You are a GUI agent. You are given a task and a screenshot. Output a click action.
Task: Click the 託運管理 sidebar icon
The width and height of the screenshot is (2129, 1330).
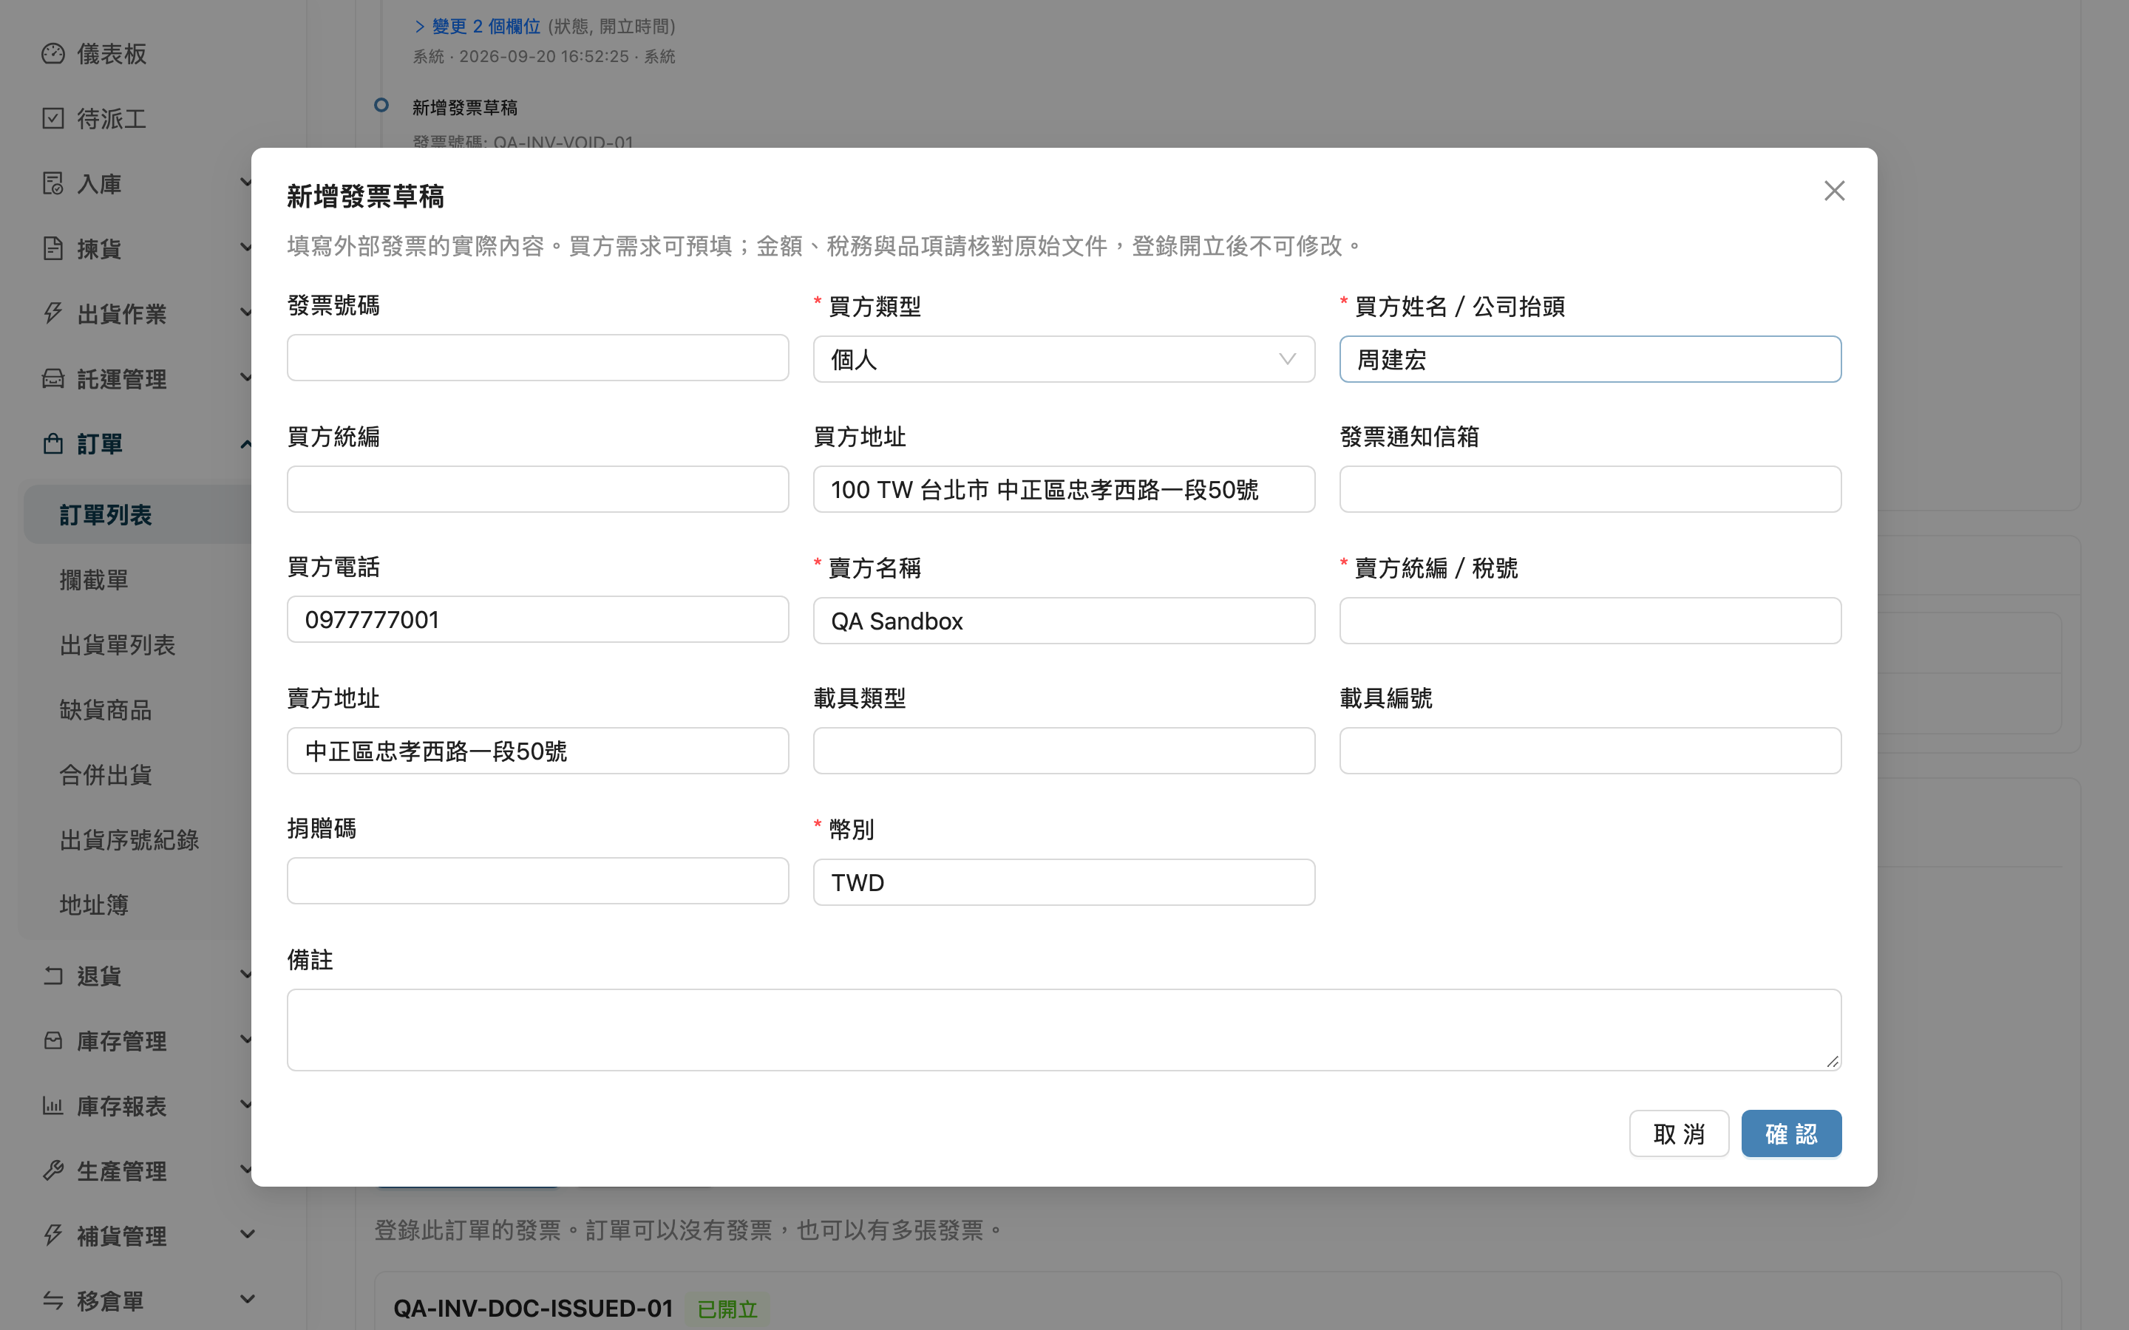[x=52, y=379]
